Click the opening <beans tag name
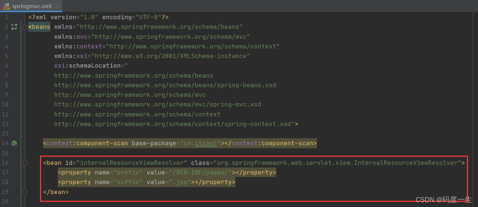This screenshot has width=478, height=207. (39, 27)
